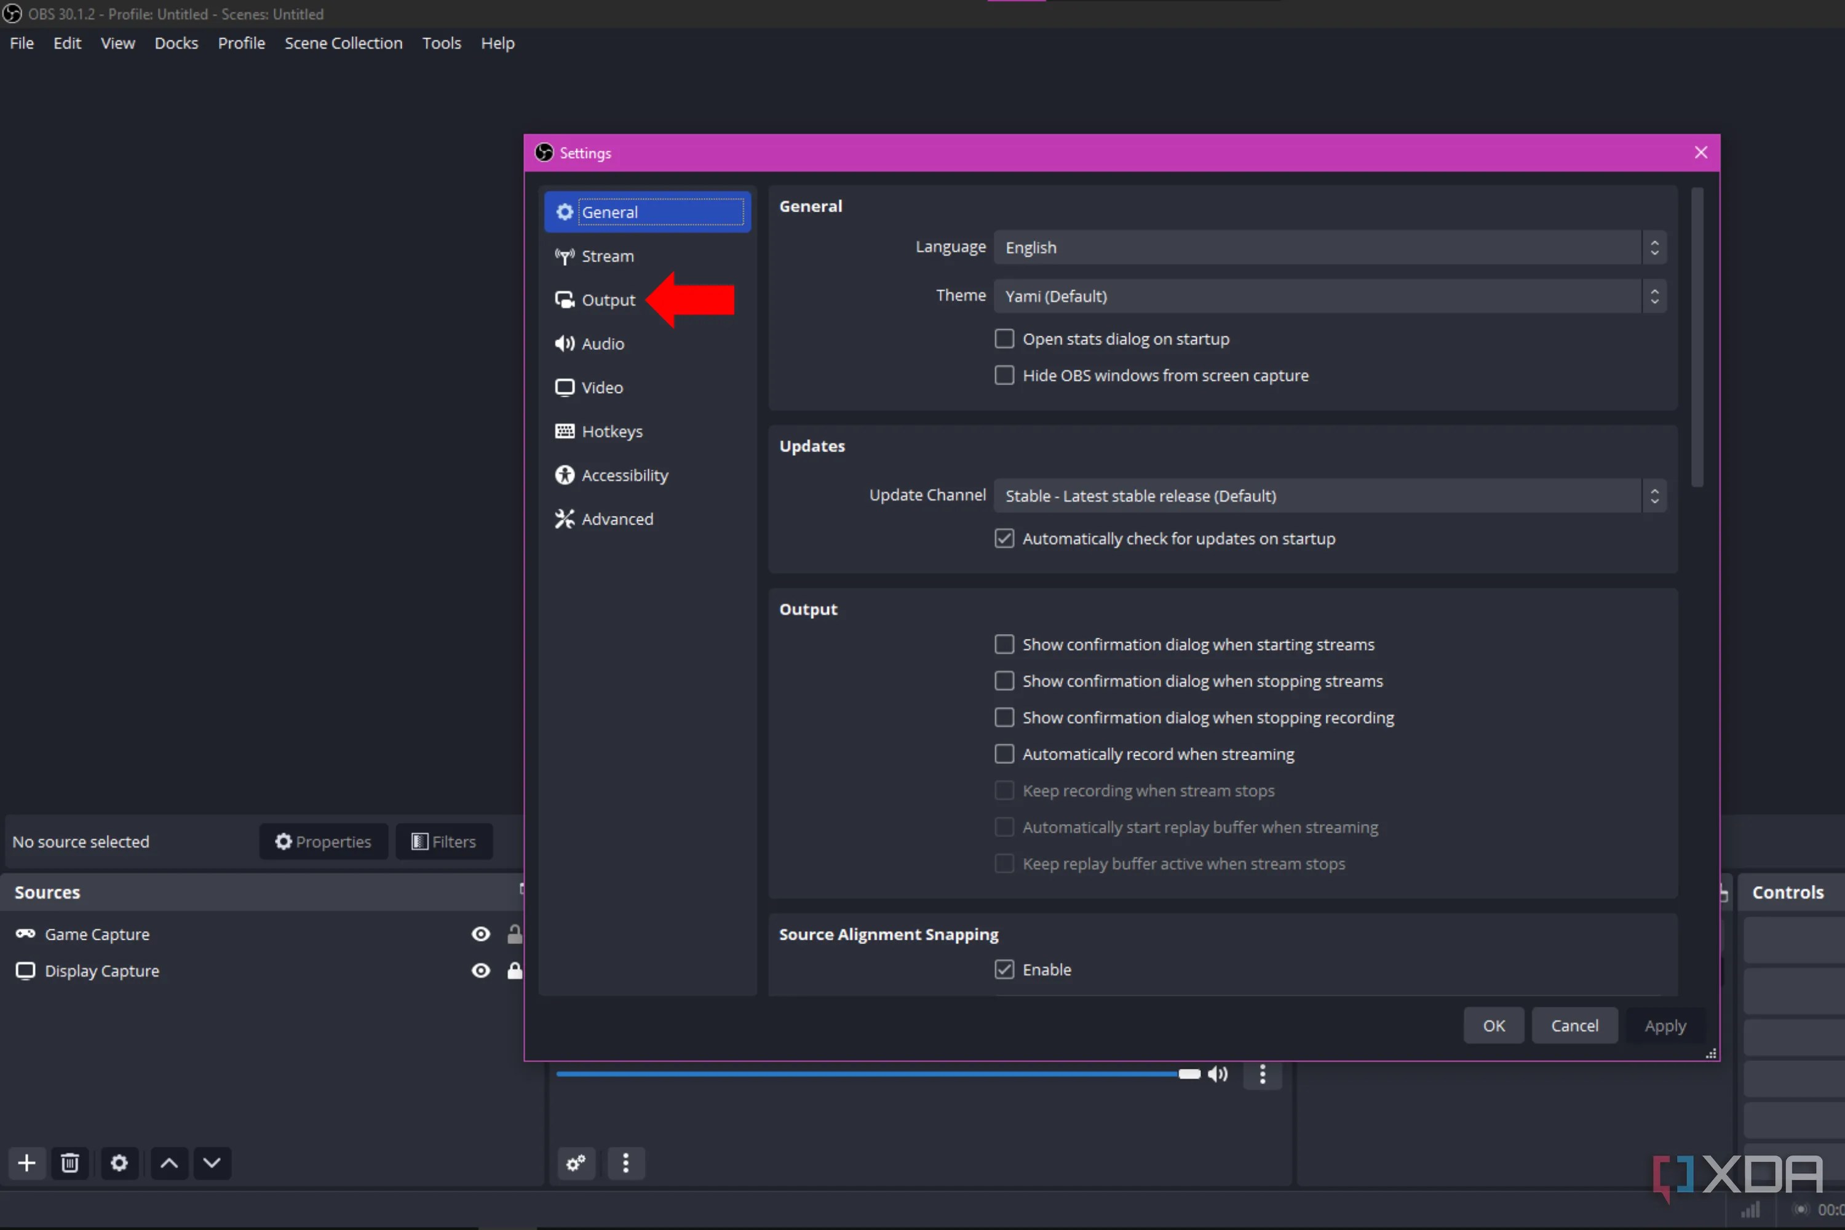This screenshot has height=1230, width=1845.
Task: Open the Language dropdown
Action: click(x=1329, y=247)
